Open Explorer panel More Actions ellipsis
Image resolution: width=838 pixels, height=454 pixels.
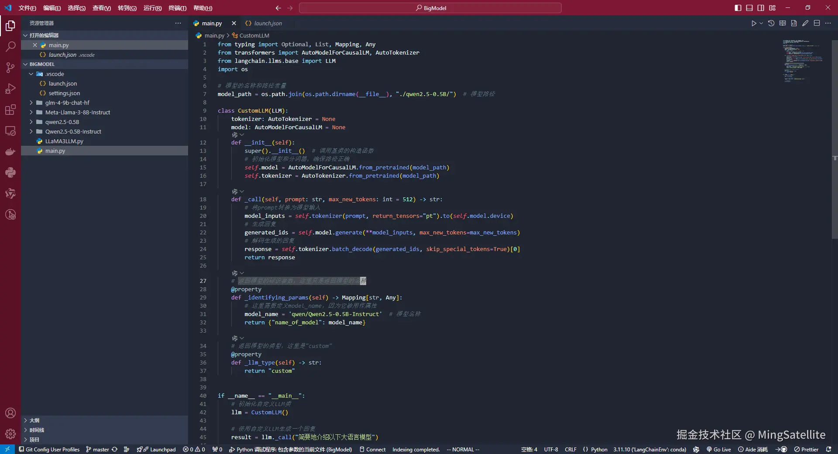178,23
